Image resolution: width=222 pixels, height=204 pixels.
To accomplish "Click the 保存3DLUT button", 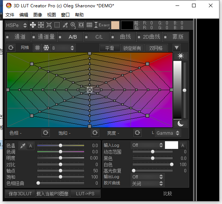I will [x=20, y=193].
